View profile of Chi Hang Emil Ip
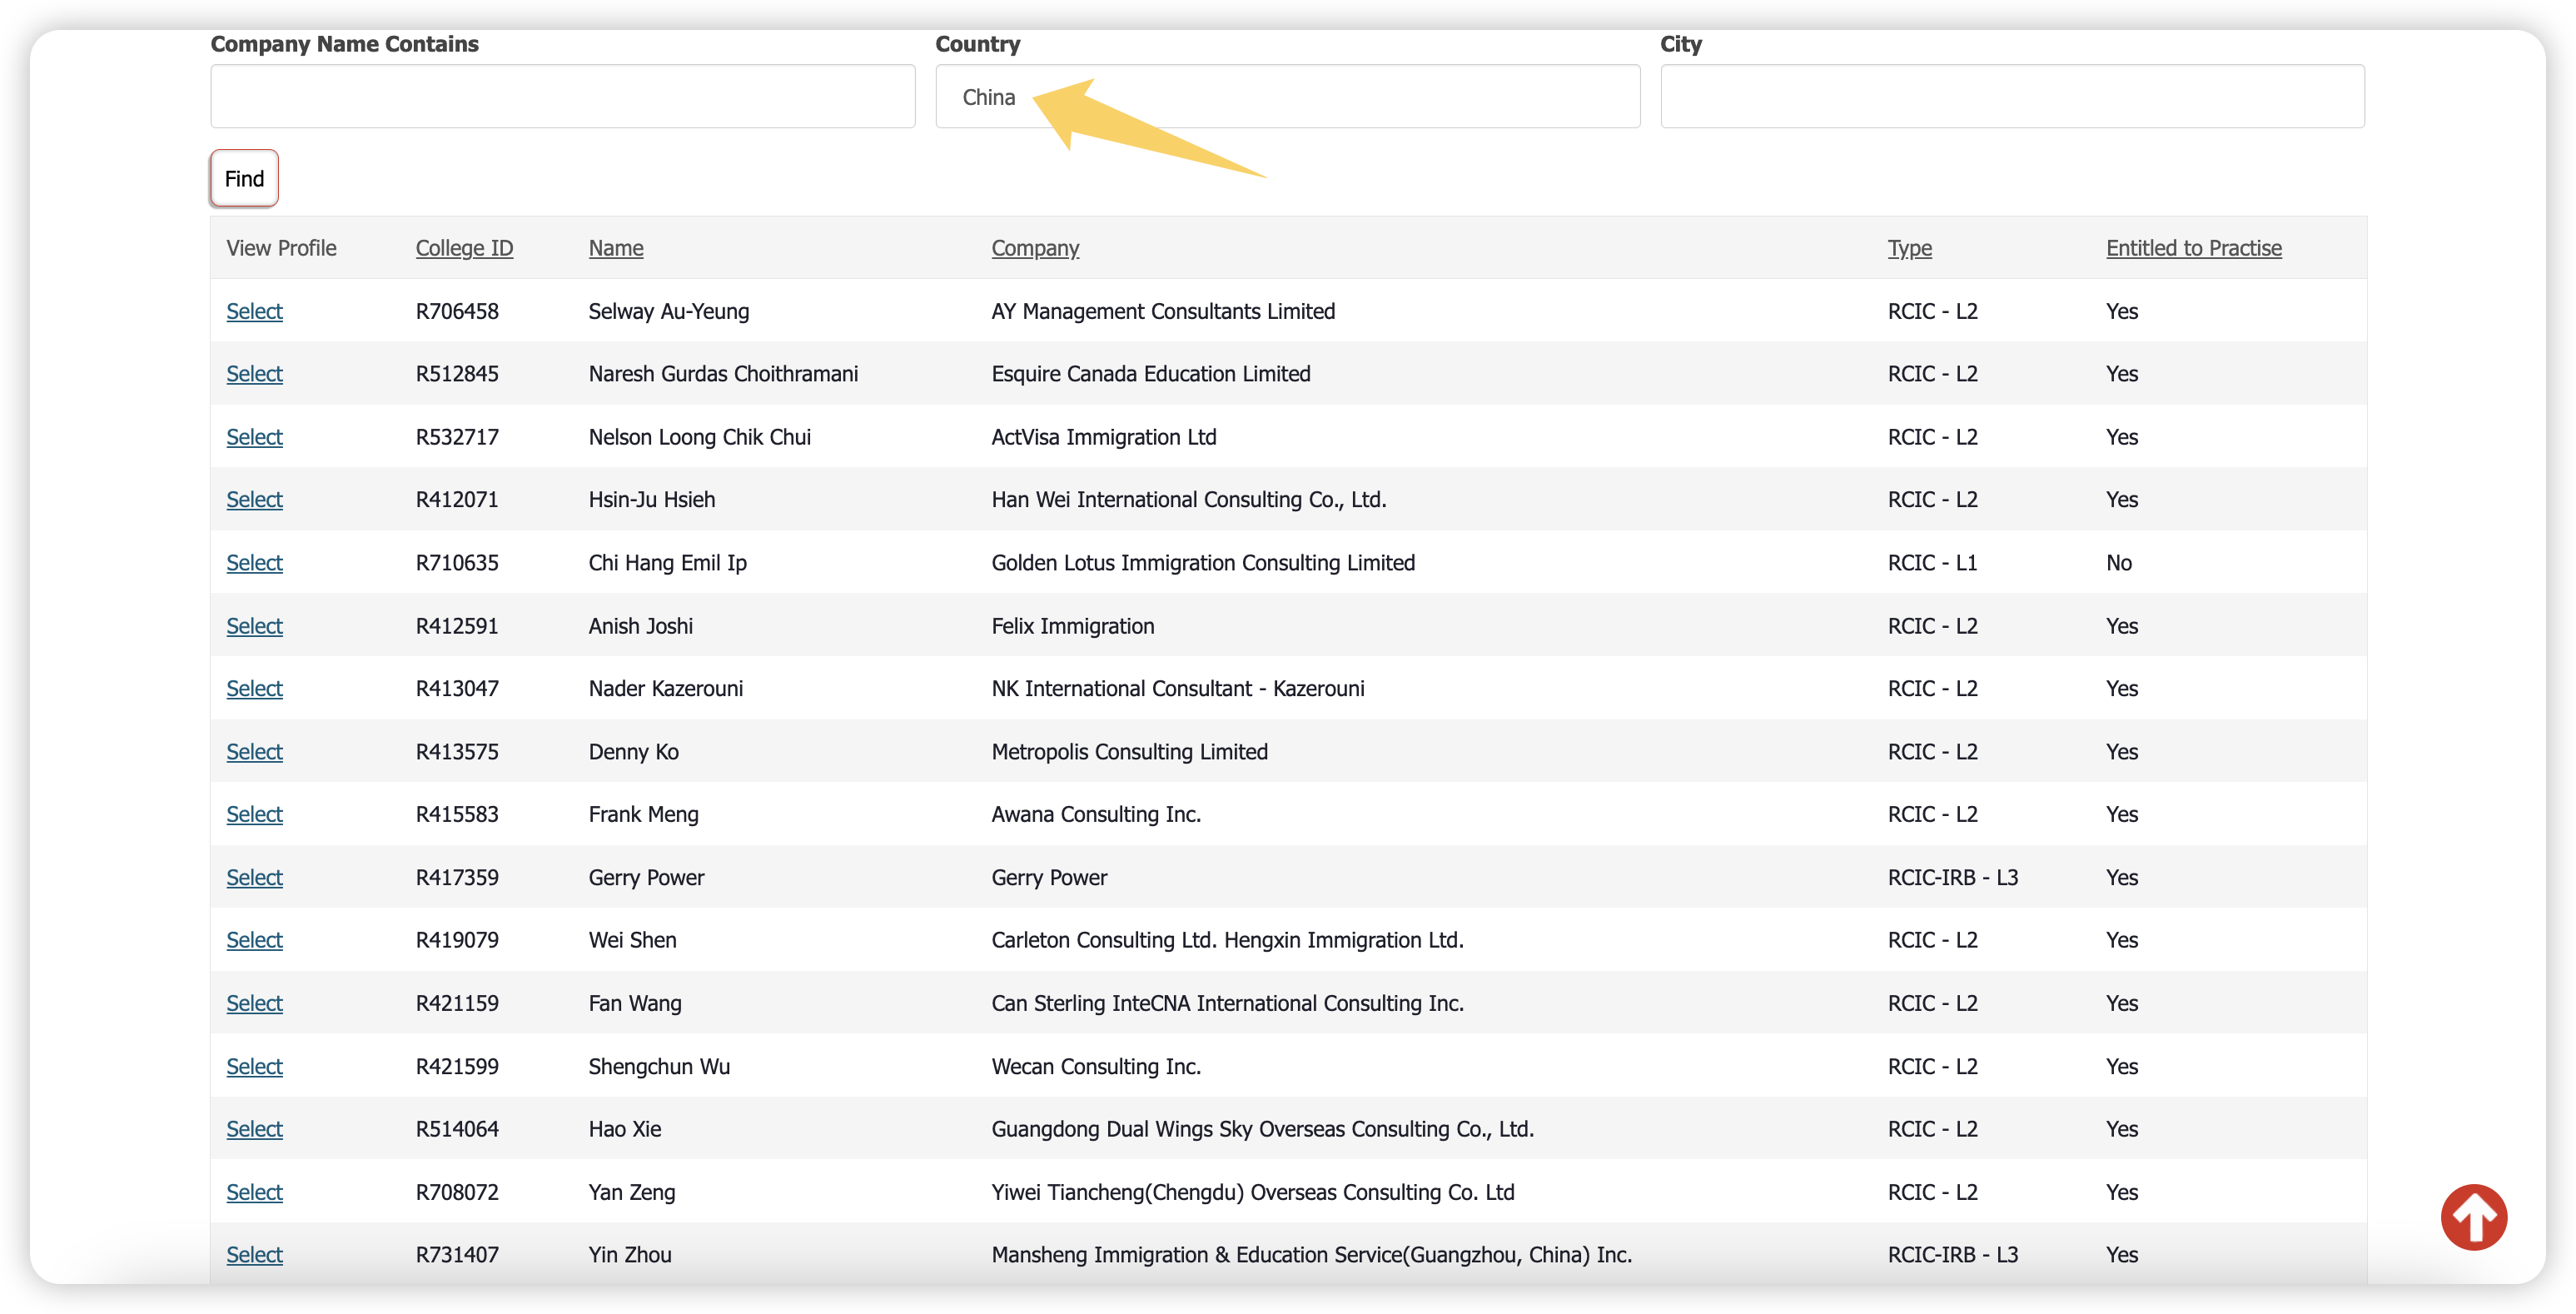This screenshot has width=2576, height=1314. (254, 563)
